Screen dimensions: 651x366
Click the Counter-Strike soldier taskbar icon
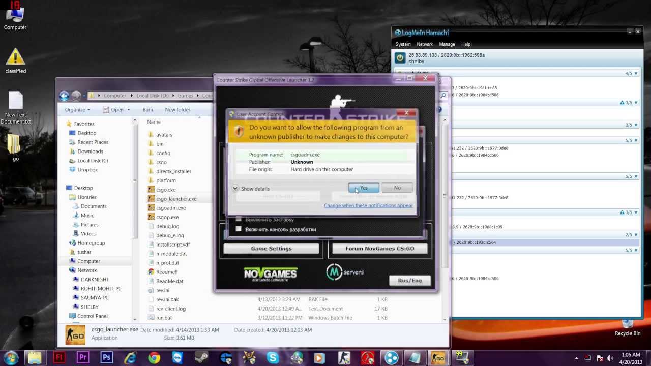pos(344,357)
